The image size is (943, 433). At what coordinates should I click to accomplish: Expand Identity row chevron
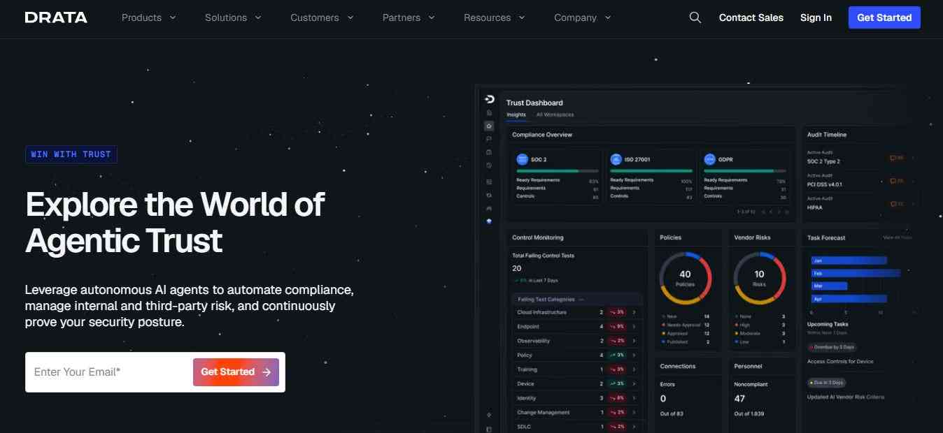pos(634,398)
